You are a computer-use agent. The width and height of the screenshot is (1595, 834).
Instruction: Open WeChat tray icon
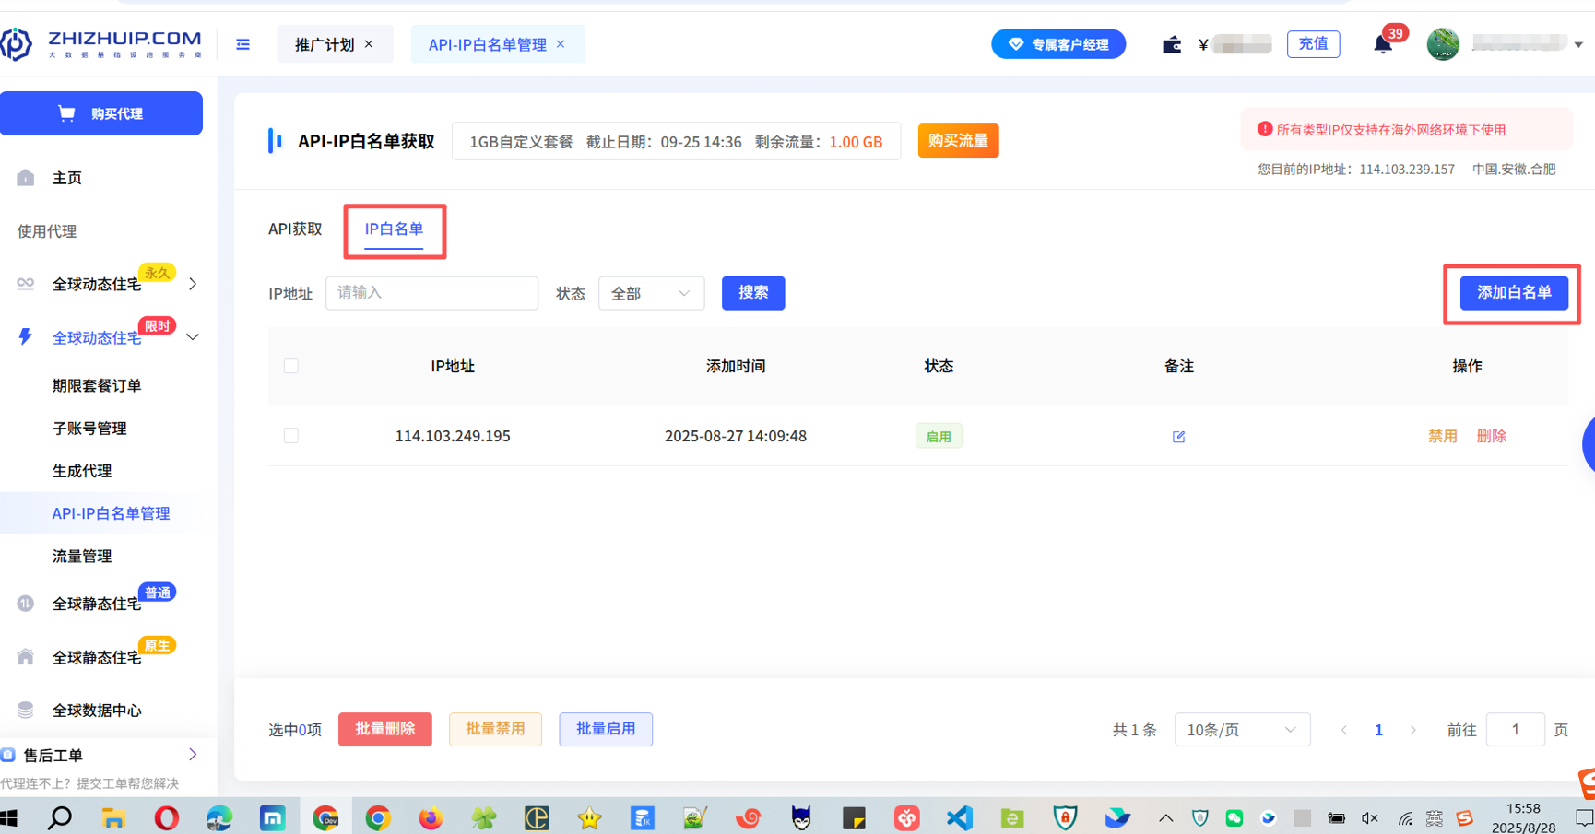1234,817
